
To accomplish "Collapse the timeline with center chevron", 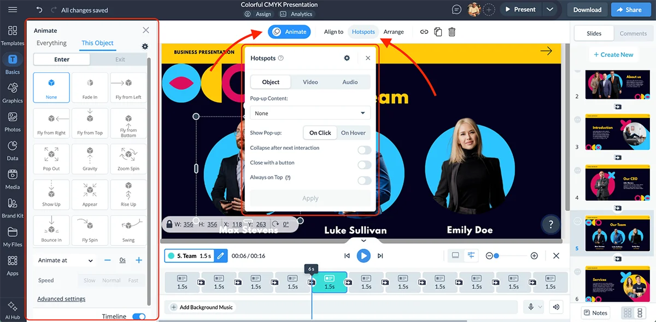I will pyautogui.click(x=364, y=241).
